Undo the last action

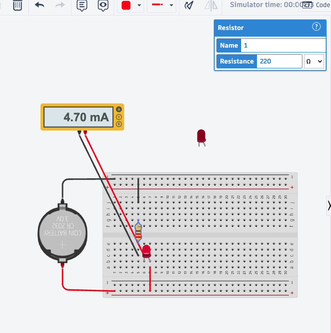coord(40,5)
